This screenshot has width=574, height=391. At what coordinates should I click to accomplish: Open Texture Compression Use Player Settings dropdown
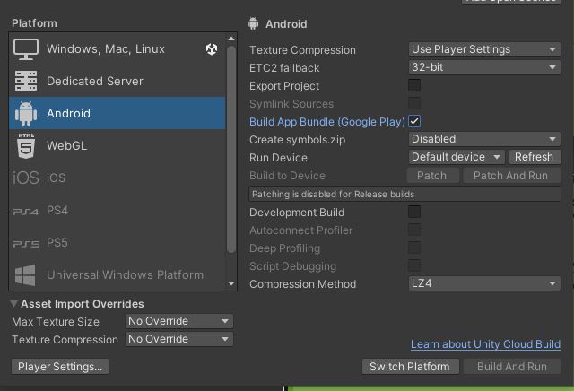click(484, 49)
